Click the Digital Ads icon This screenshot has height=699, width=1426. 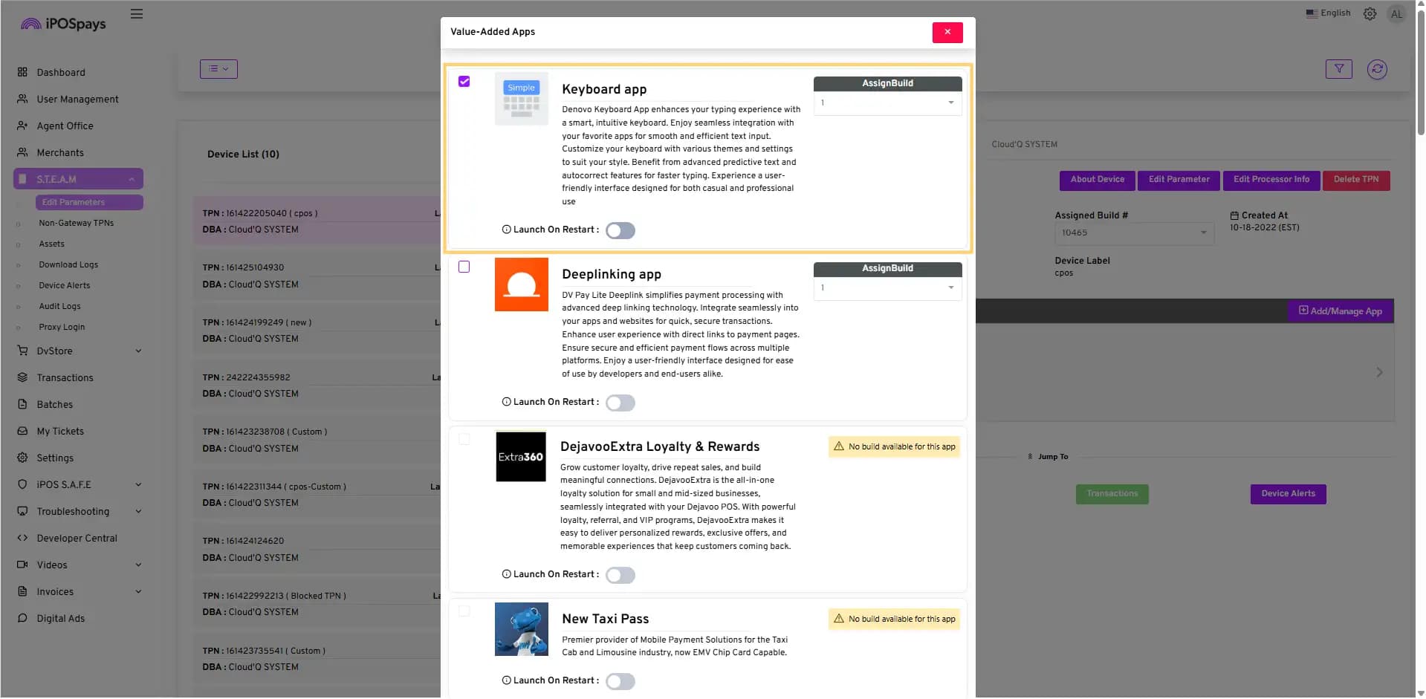click(22, 618)
